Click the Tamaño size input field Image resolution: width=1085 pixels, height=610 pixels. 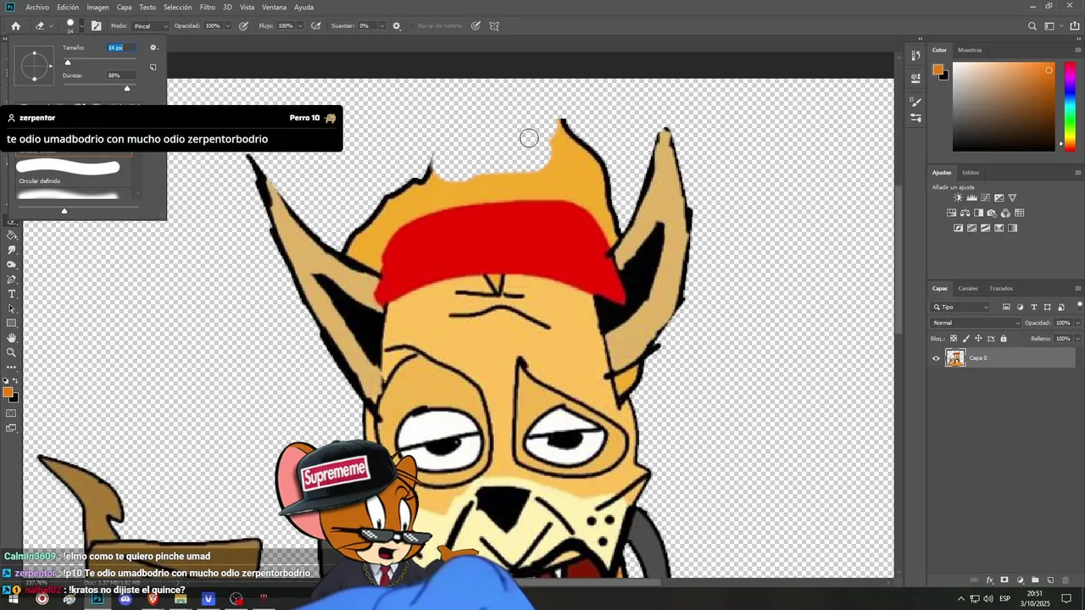[x=120, y=47]
